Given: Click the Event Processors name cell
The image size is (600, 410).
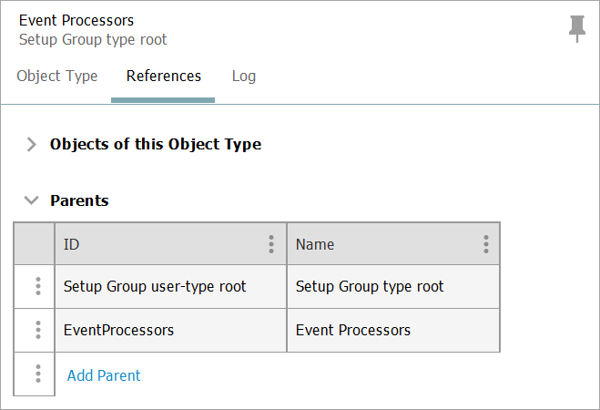Looking at the screenshot, I should coord(353,330).
